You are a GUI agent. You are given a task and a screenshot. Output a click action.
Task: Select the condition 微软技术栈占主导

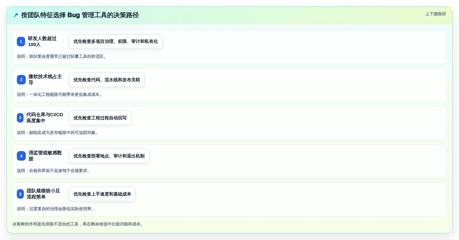[x=45, y=80]
